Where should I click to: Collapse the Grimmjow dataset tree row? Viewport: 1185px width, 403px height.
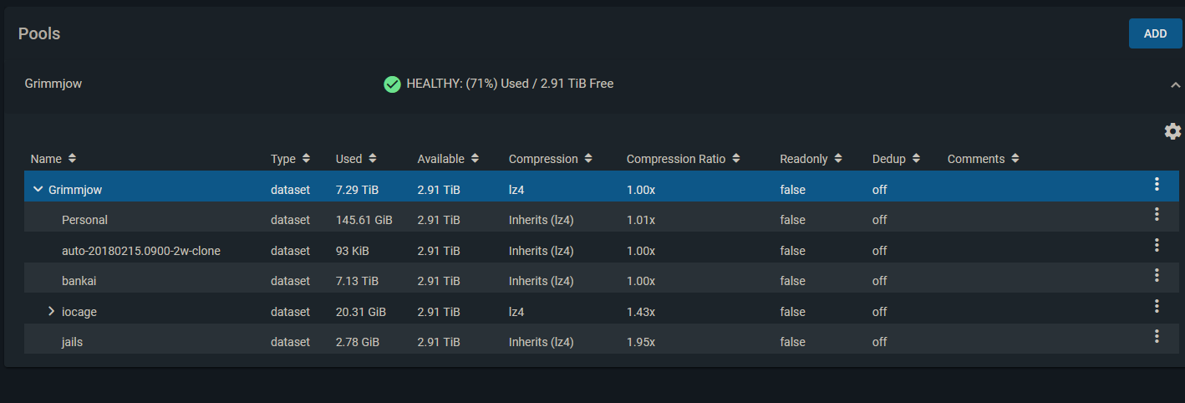coord(38,190)
